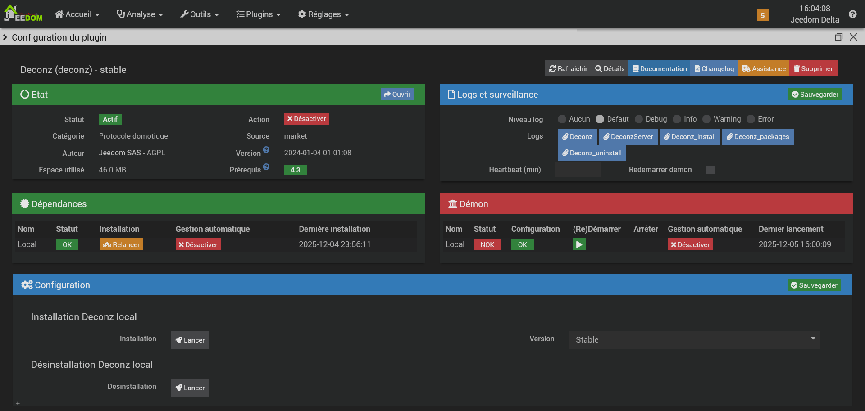
Task: Expand the Réglages dropdown menu
Action: click(323, 14)
